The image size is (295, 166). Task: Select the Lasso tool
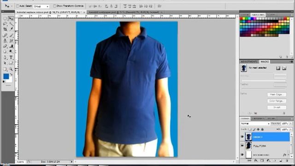tap(5, 24)
